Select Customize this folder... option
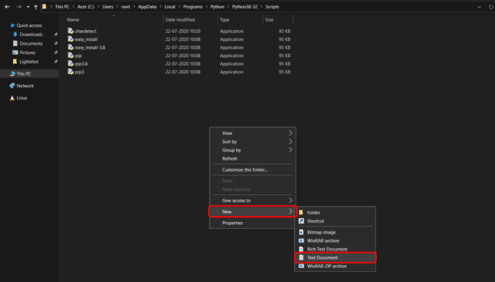The width and height of the screenshot is (495, 282). point(252,170)
